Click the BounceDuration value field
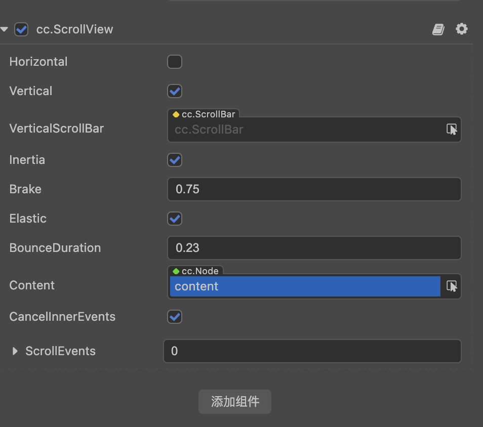Image resolution: width=483 pixels, height=427 pixels. [314, 248]
